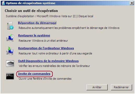Select Restauration de l'ordinateur Windows

(x=46, y=48)
